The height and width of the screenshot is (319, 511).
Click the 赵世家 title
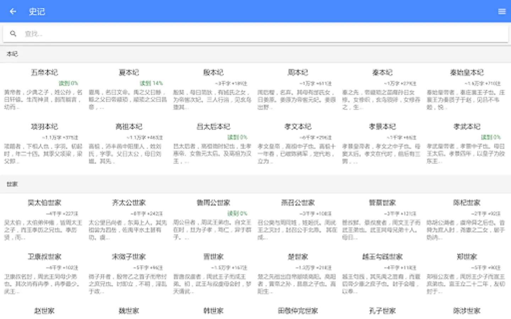tap(44, 311)
